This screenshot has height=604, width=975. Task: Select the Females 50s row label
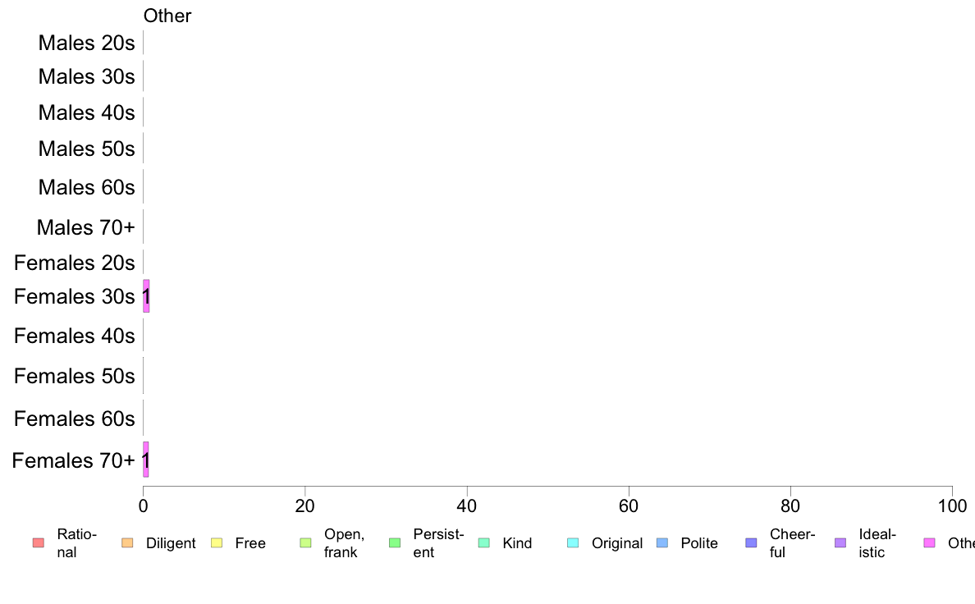(74, 376)
